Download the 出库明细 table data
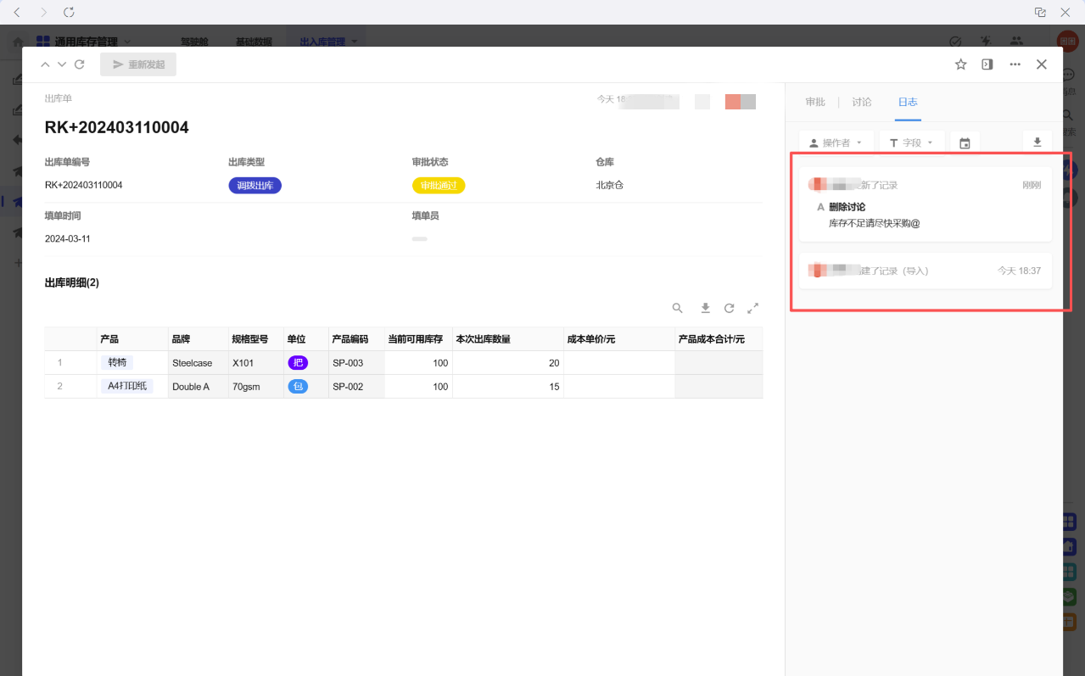 click(704, 308)
